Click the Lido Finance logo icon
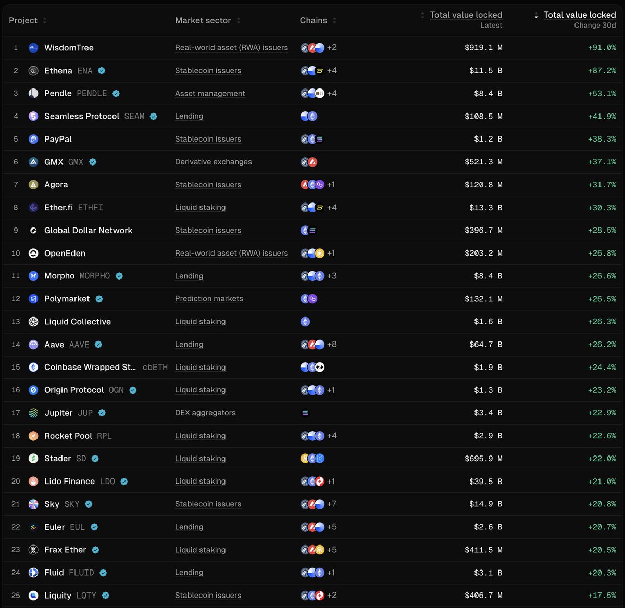This screenshot has width=625, height=608. click(x=33, y=481)
